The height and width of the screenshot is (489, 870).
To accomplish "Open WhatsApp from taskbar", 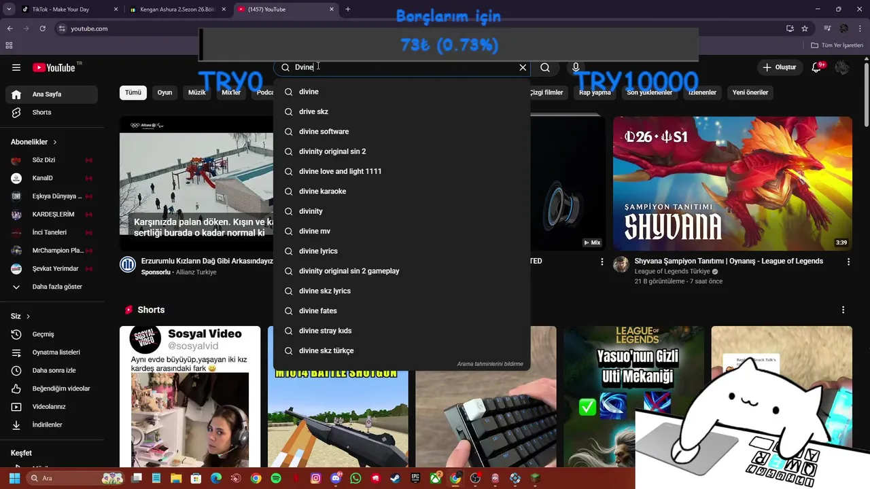I will 355,478.
